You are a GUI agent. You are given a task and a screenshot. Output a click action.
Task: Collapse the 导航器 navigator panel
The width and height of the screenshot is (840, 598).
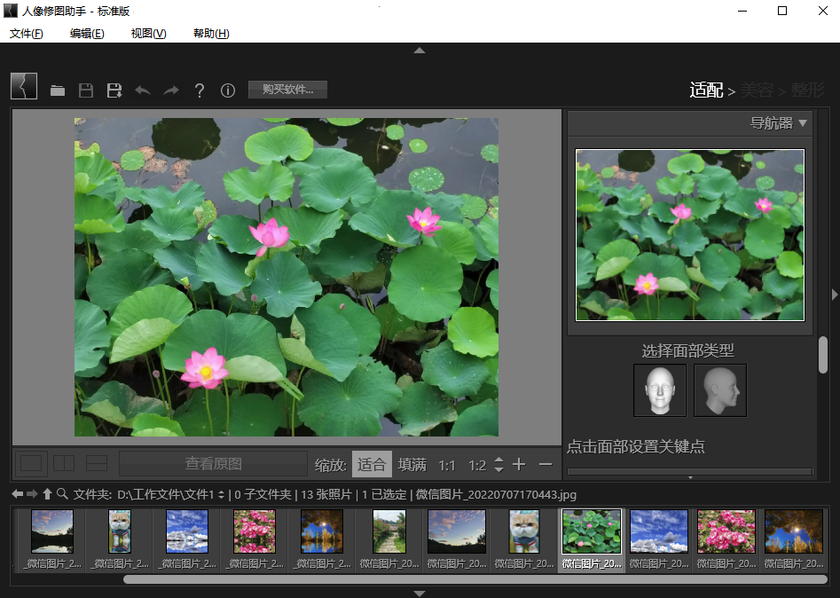pyautogui.click(x=802, y=123)
